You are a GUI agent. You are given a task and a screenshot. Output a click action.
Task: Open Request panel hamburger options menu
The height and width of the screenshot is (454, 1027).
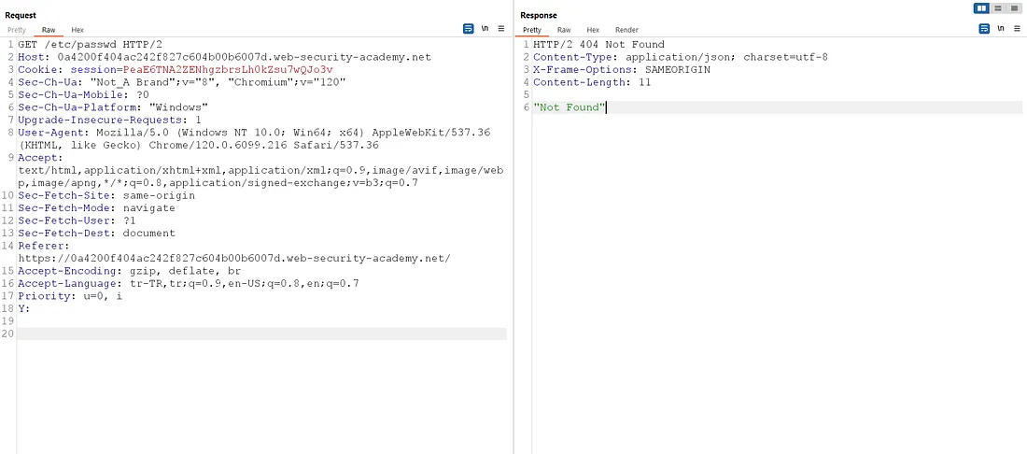[501, 29]
